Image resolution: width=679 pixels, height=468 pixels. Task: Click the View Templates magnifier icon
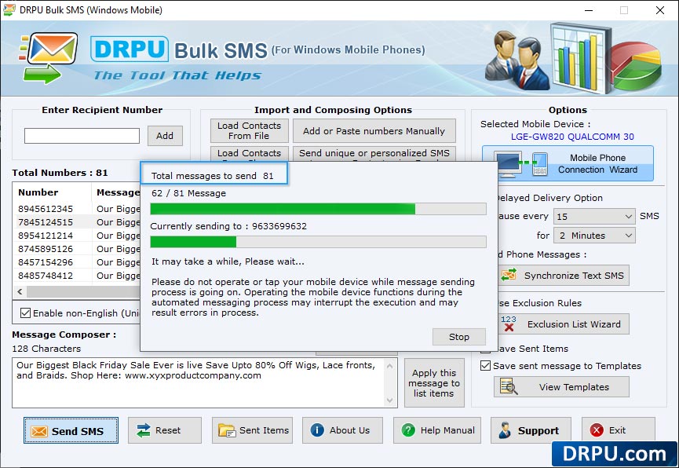pyautogui.click(x=509, y=386)
